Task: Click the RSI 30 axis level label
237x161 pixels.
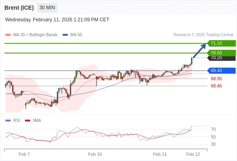Action: click(213, 144)
